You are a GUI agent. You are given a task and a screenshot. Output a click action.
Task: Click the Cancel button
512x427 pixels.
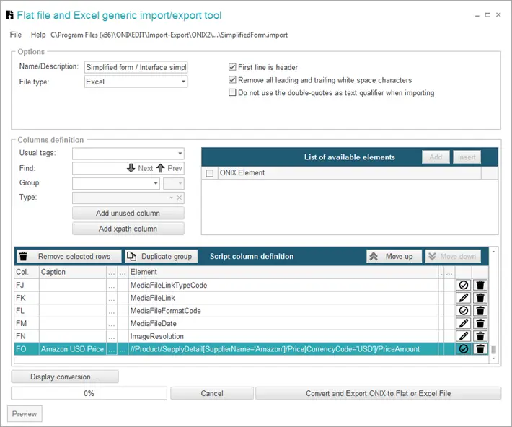coord(212,393)
